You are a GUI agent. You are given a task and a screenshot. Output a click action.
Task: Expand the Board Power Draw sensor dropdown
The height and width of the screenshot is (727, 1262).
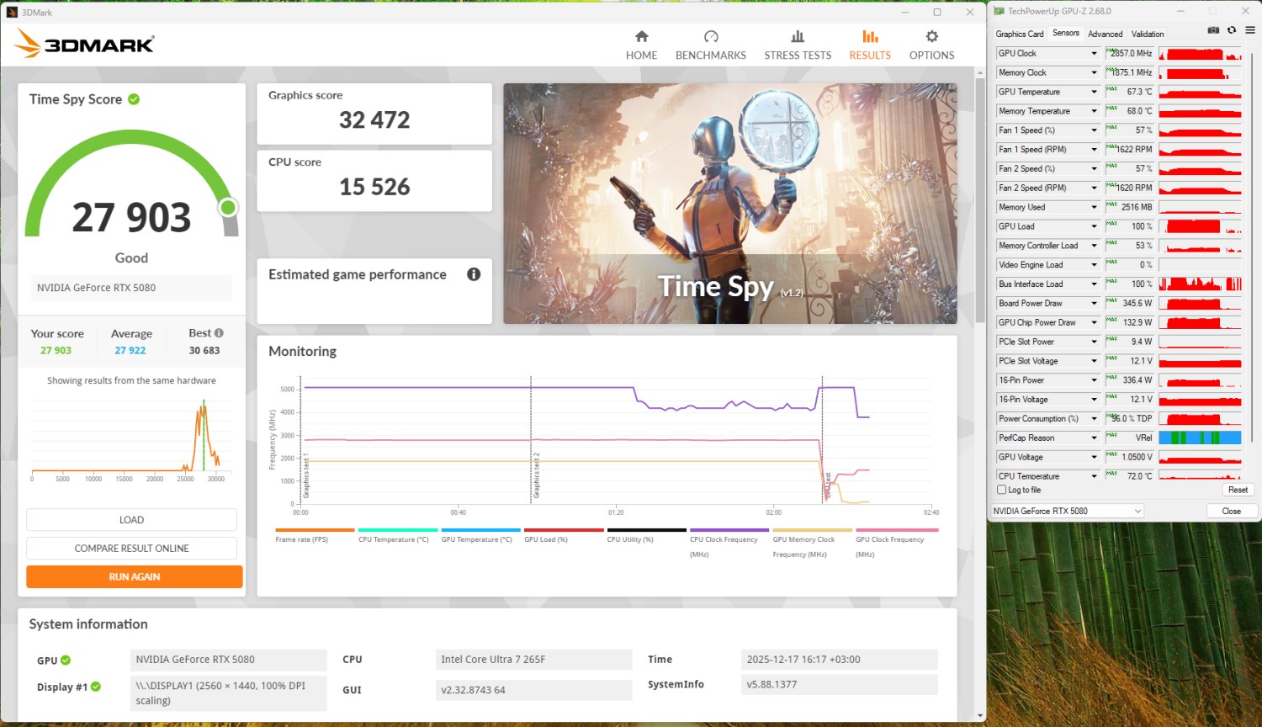(x=1094, y=303)
